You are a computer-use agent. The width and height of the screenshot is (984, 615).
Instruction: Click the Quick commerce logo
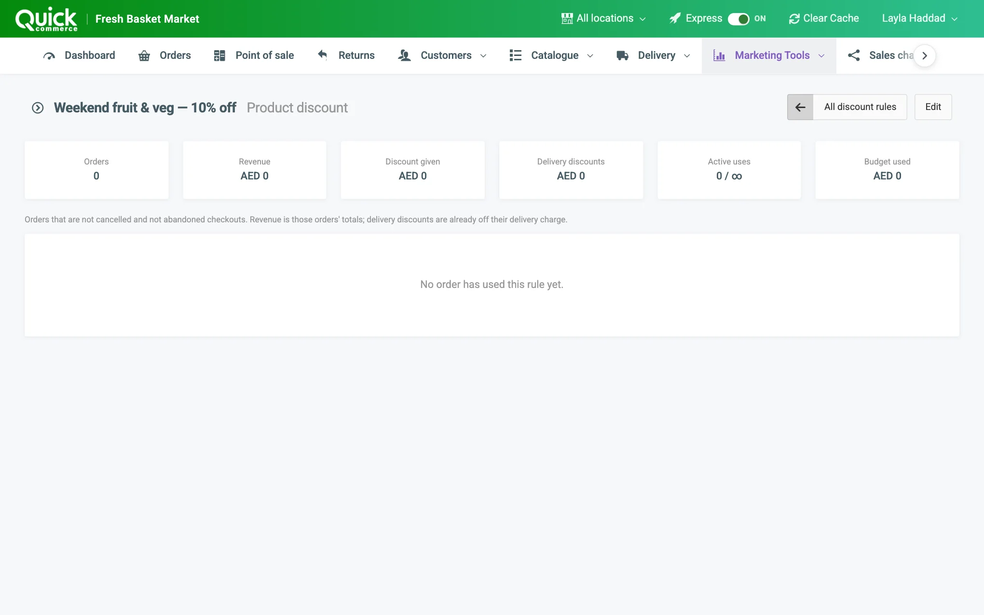[46, 19]
